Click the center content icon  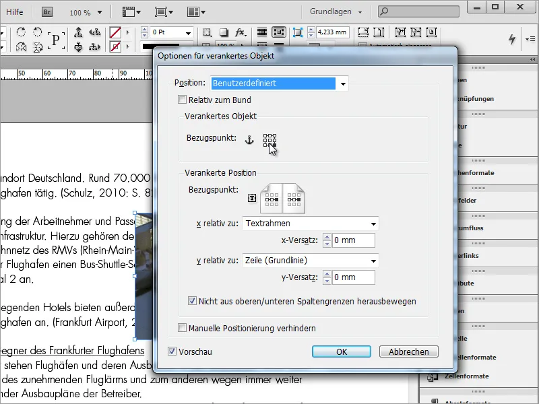(431, 32)
